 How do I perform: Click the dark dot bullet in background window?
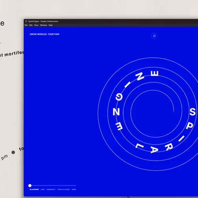[13, 152]
